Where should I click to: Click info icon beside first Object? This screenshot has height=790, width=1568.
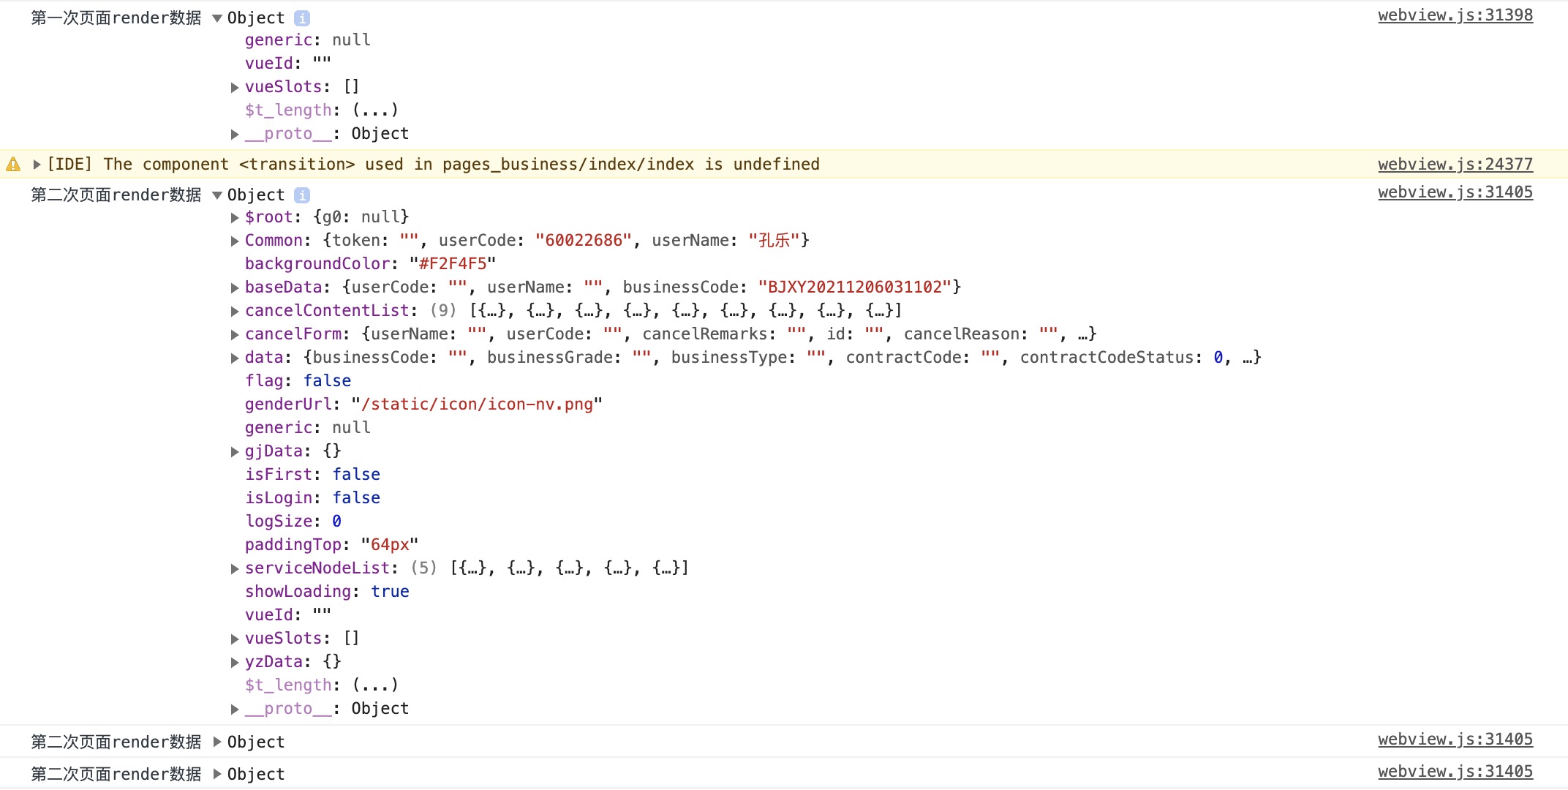point(302,18)
